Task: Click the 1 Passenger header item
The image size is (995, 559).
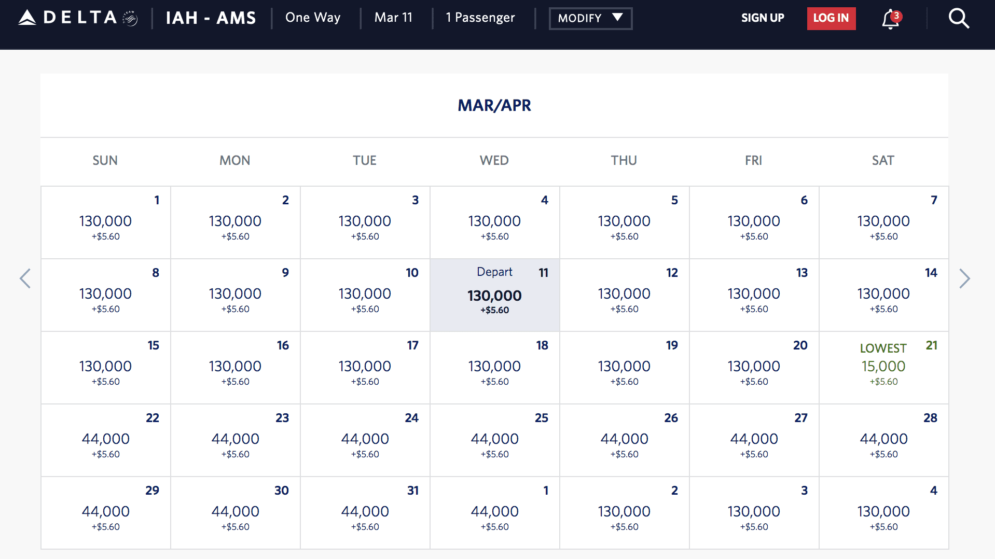Action: [480, 18]
